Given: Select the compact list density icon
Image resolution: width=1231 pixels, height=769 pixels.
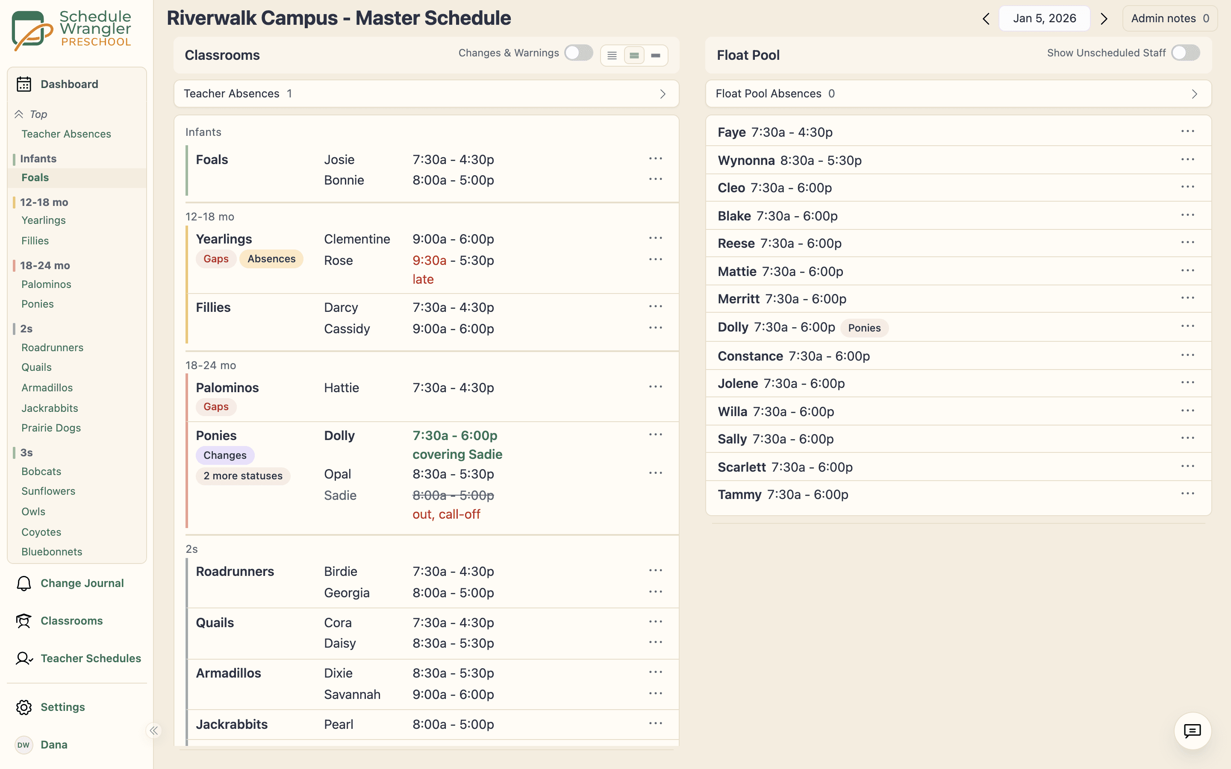Looking at the screenshot, I should pos(656,56).
